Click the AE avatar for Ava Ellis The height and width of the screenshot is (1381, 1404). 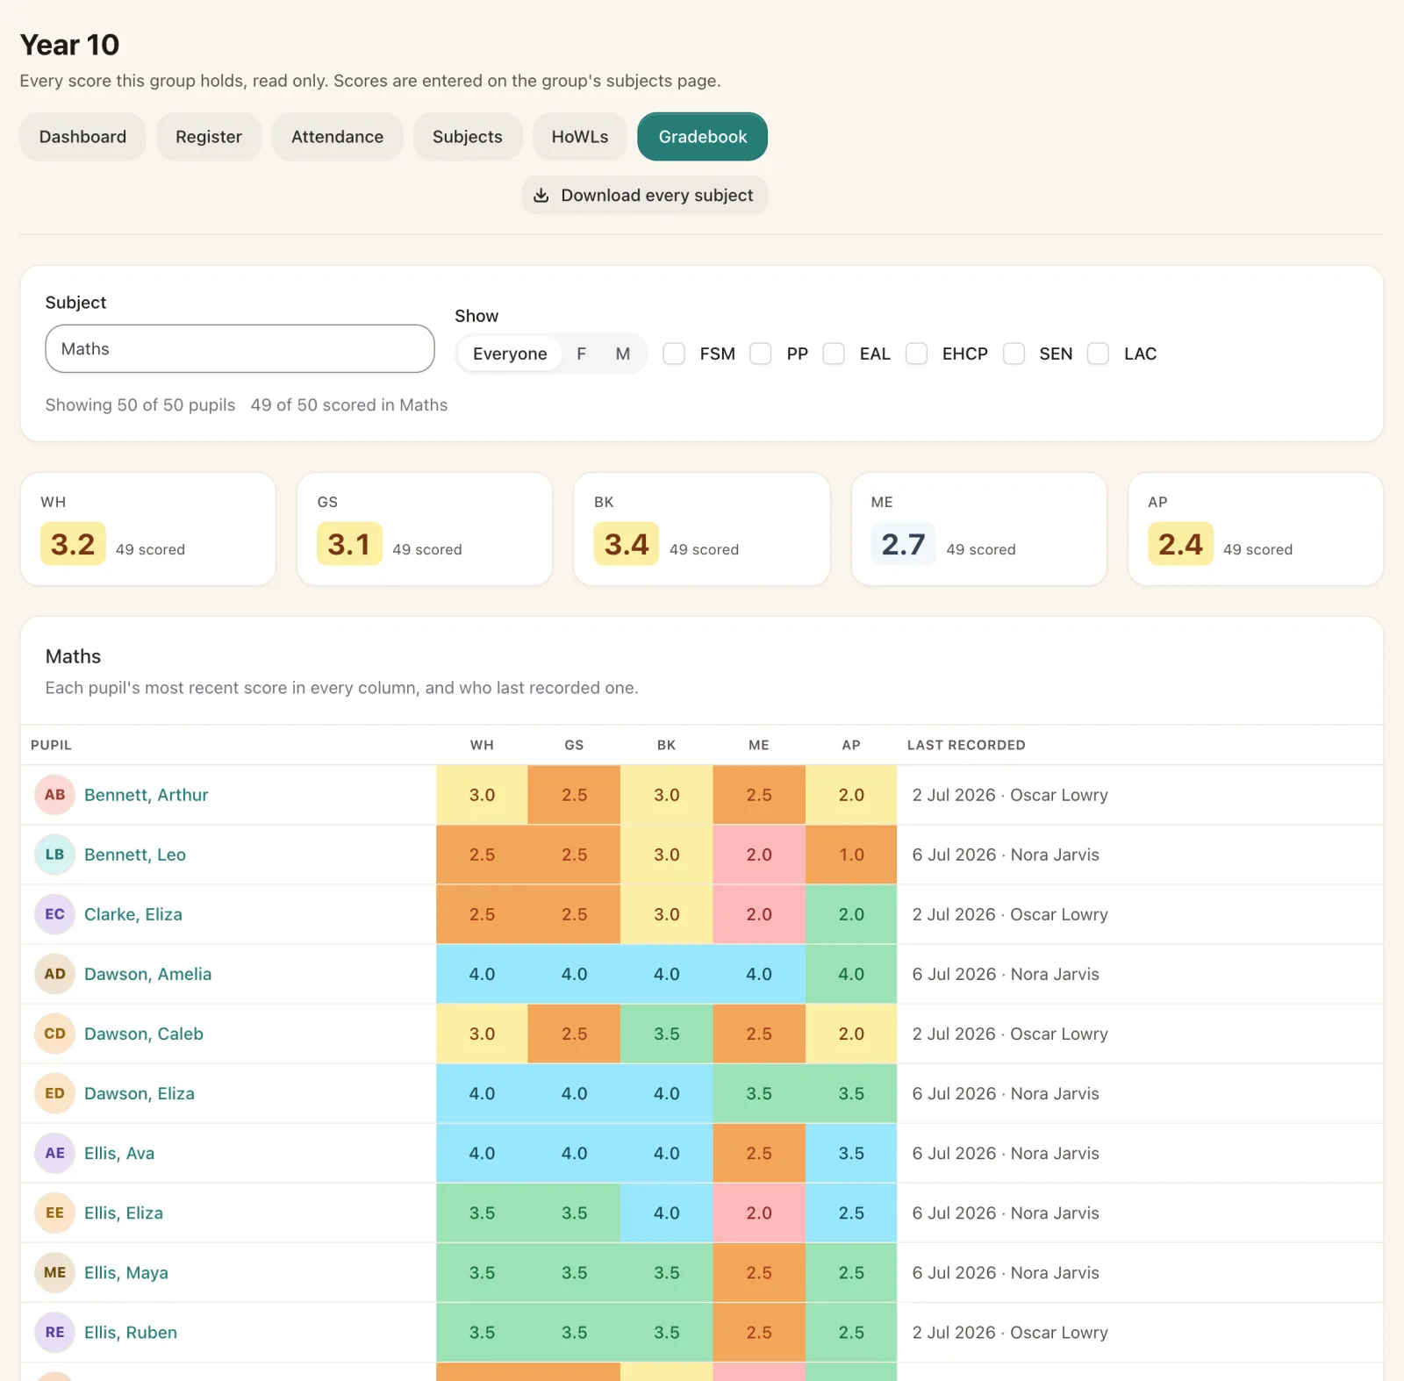coord(54,1153)
